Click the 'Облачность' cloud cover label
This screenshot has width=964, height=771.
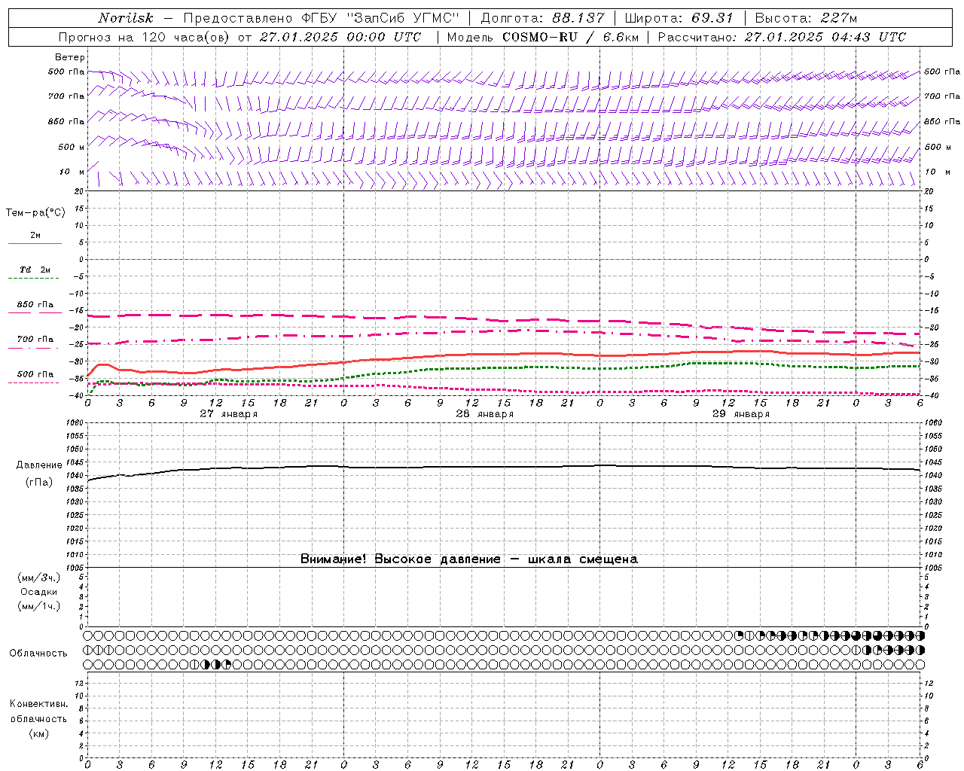click(x=38, y=653)
